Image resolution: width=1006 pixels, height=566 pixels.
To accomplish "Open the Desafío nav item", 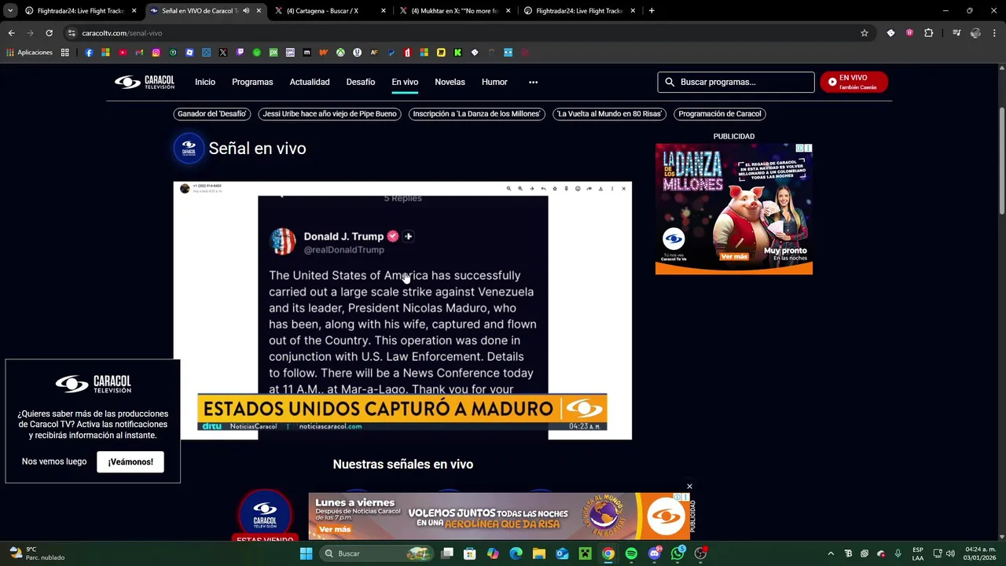I will (x=361, y=82).
